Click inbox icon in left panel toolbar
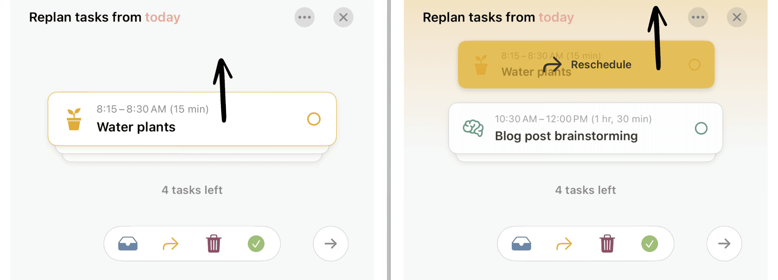Viewport: 778px width, 280px height. click(128, 244)
